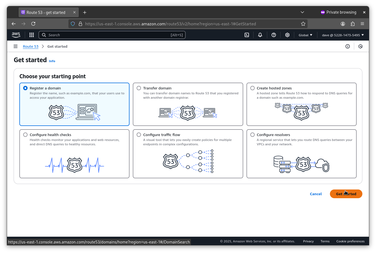Viewport: 376px width, 253px height.
Task: Focus the AWS search field
Action: [112, 35]
